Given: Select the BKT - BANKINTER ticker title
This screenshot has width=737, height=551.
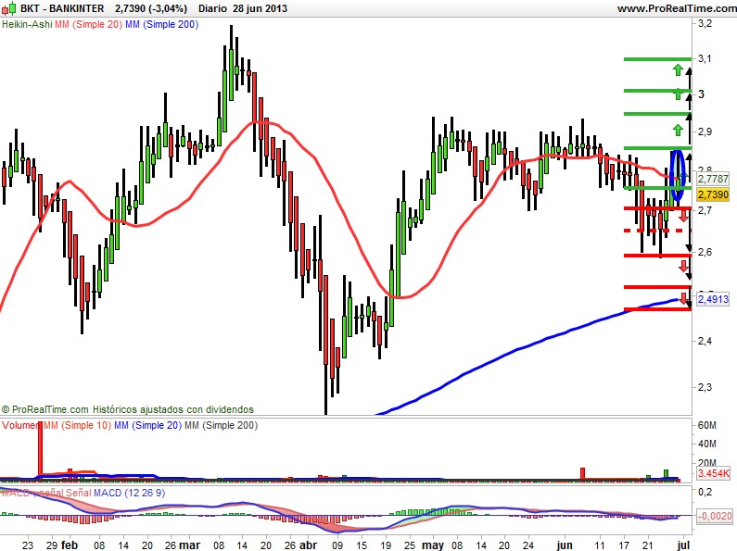Looking at the screenshot, I should coord(62,8).
